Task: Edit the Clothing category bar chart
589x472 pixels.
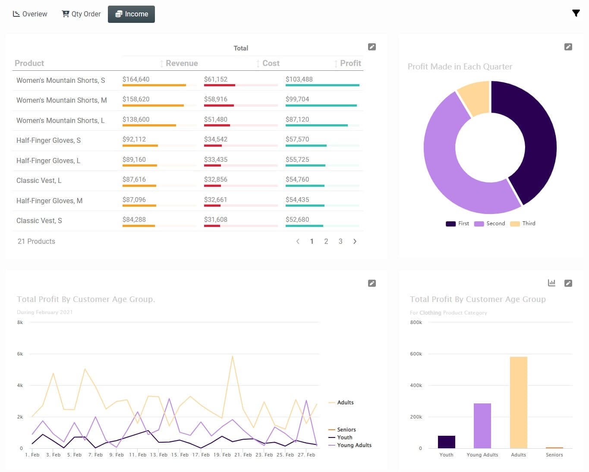Action: point(568,283)
